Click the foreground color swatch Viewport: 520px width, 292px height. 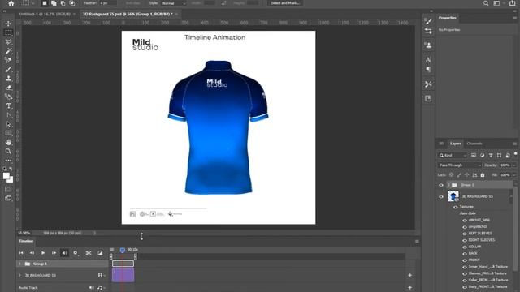(6, 176)
